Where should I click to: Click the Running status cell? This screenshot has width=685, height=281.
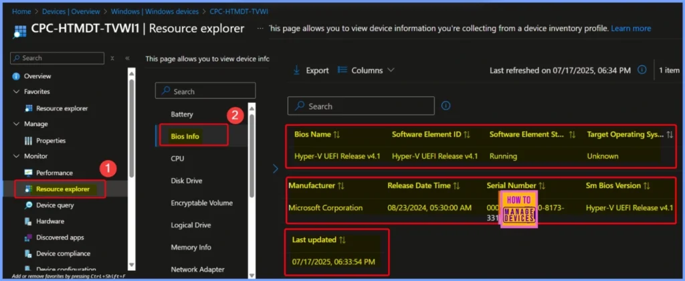[x=503, y=156]
